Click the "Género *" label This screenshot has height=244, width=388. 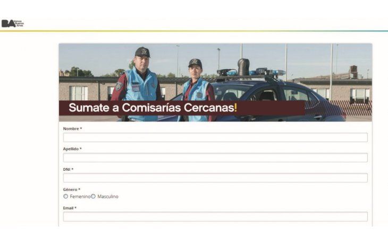point(72,189)
